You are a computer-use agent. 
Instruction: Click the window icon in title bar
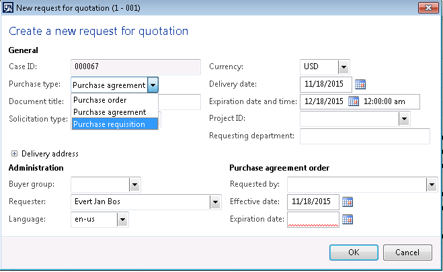click(x=8, y=8)
